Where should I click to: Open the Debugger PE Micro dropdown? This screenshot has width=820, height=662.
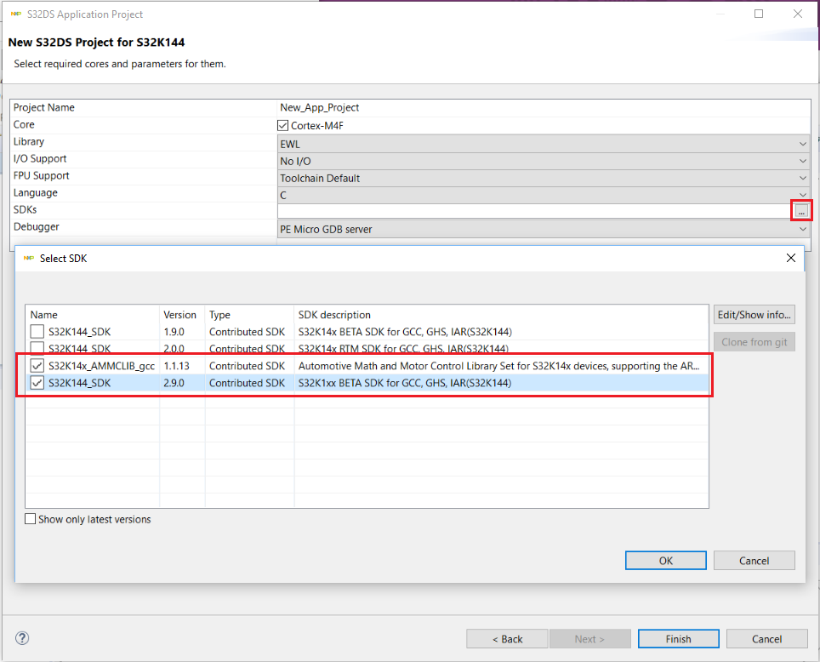pos(544,229)
